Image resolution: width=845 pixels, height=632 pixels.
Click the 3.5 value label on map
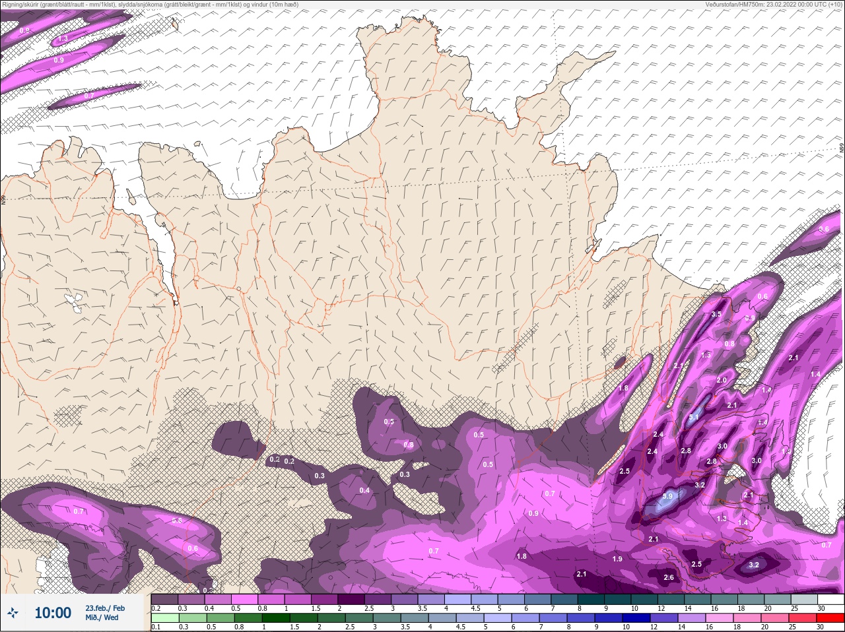pos(716,314)
